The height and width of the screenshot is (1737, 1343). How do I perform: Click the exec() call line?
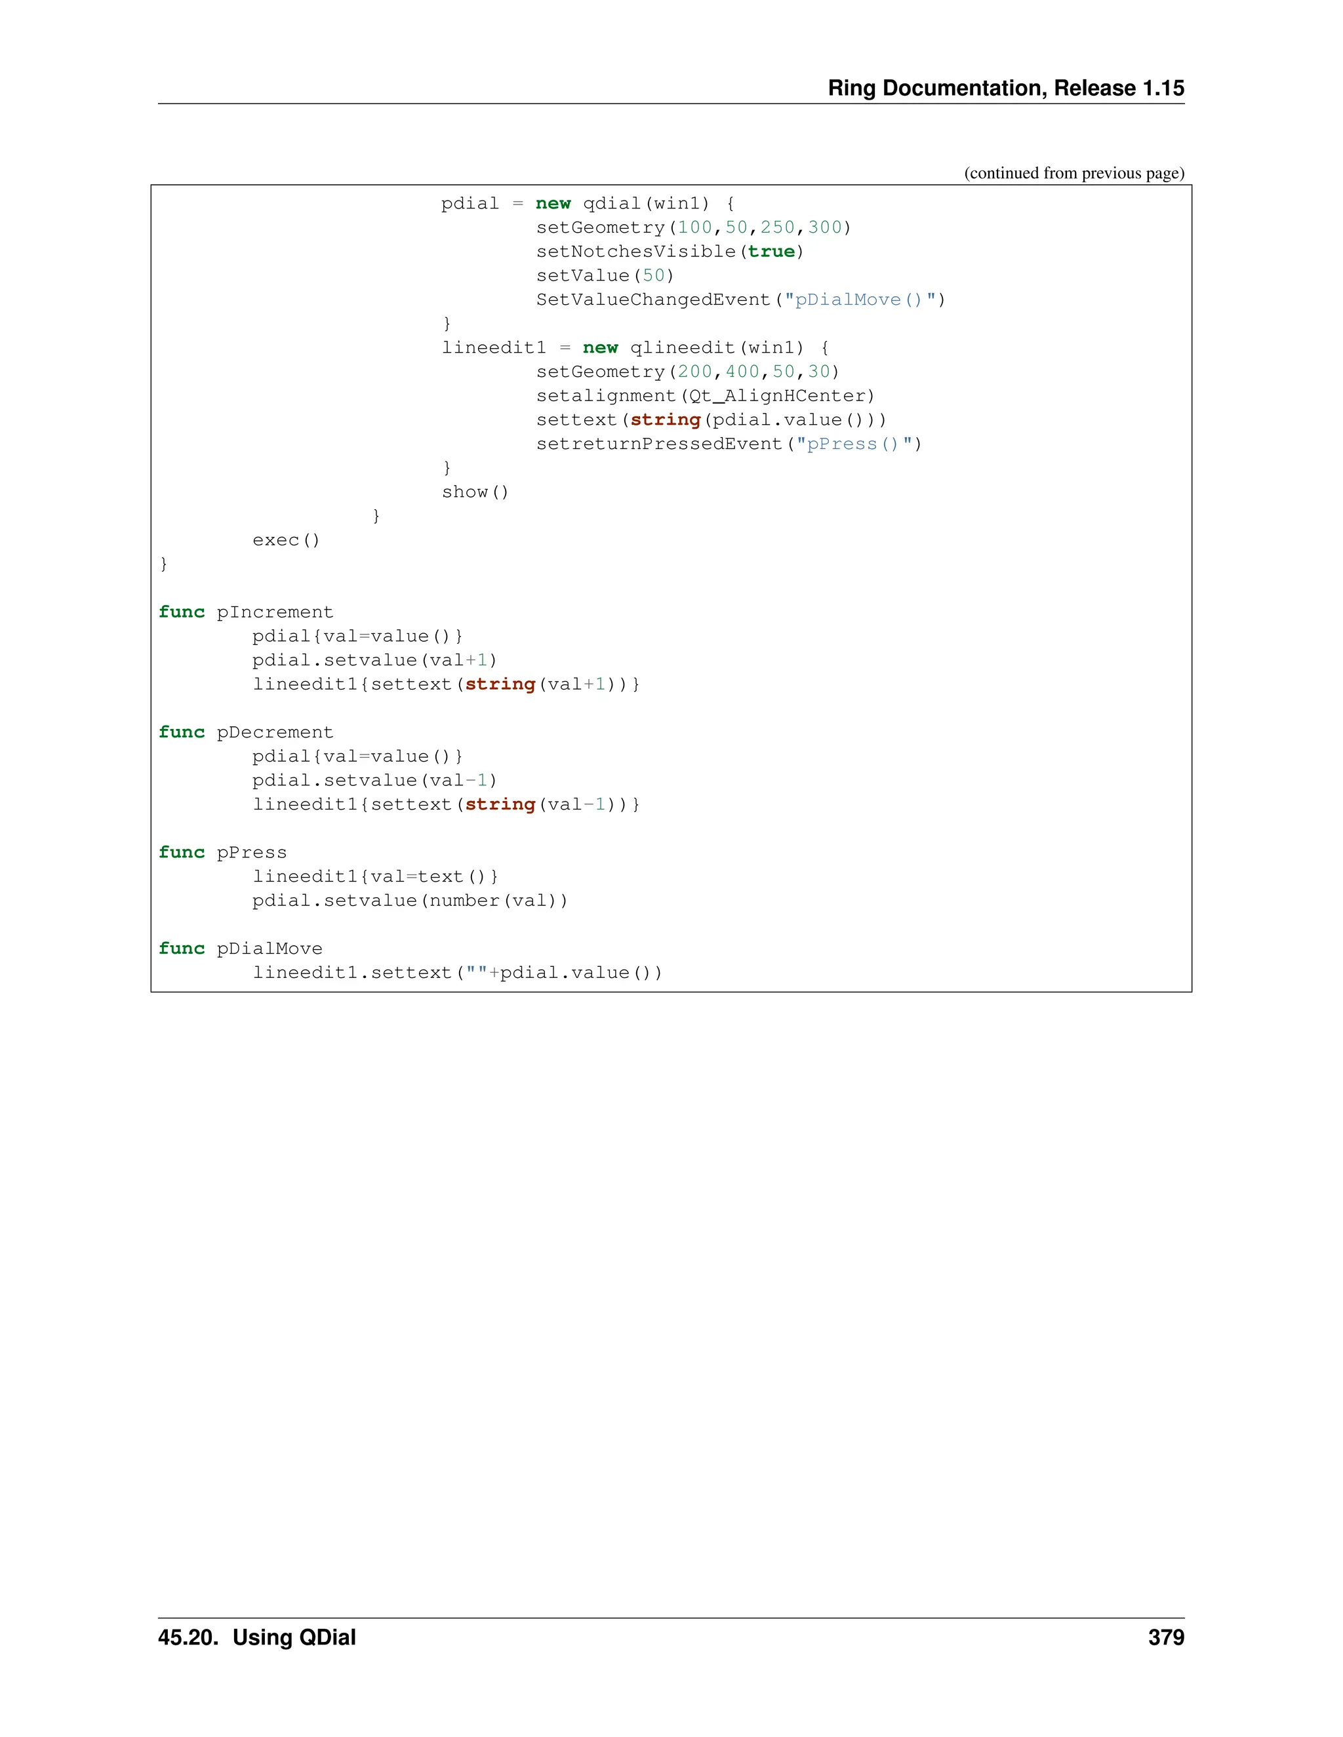tap(286, 540)
